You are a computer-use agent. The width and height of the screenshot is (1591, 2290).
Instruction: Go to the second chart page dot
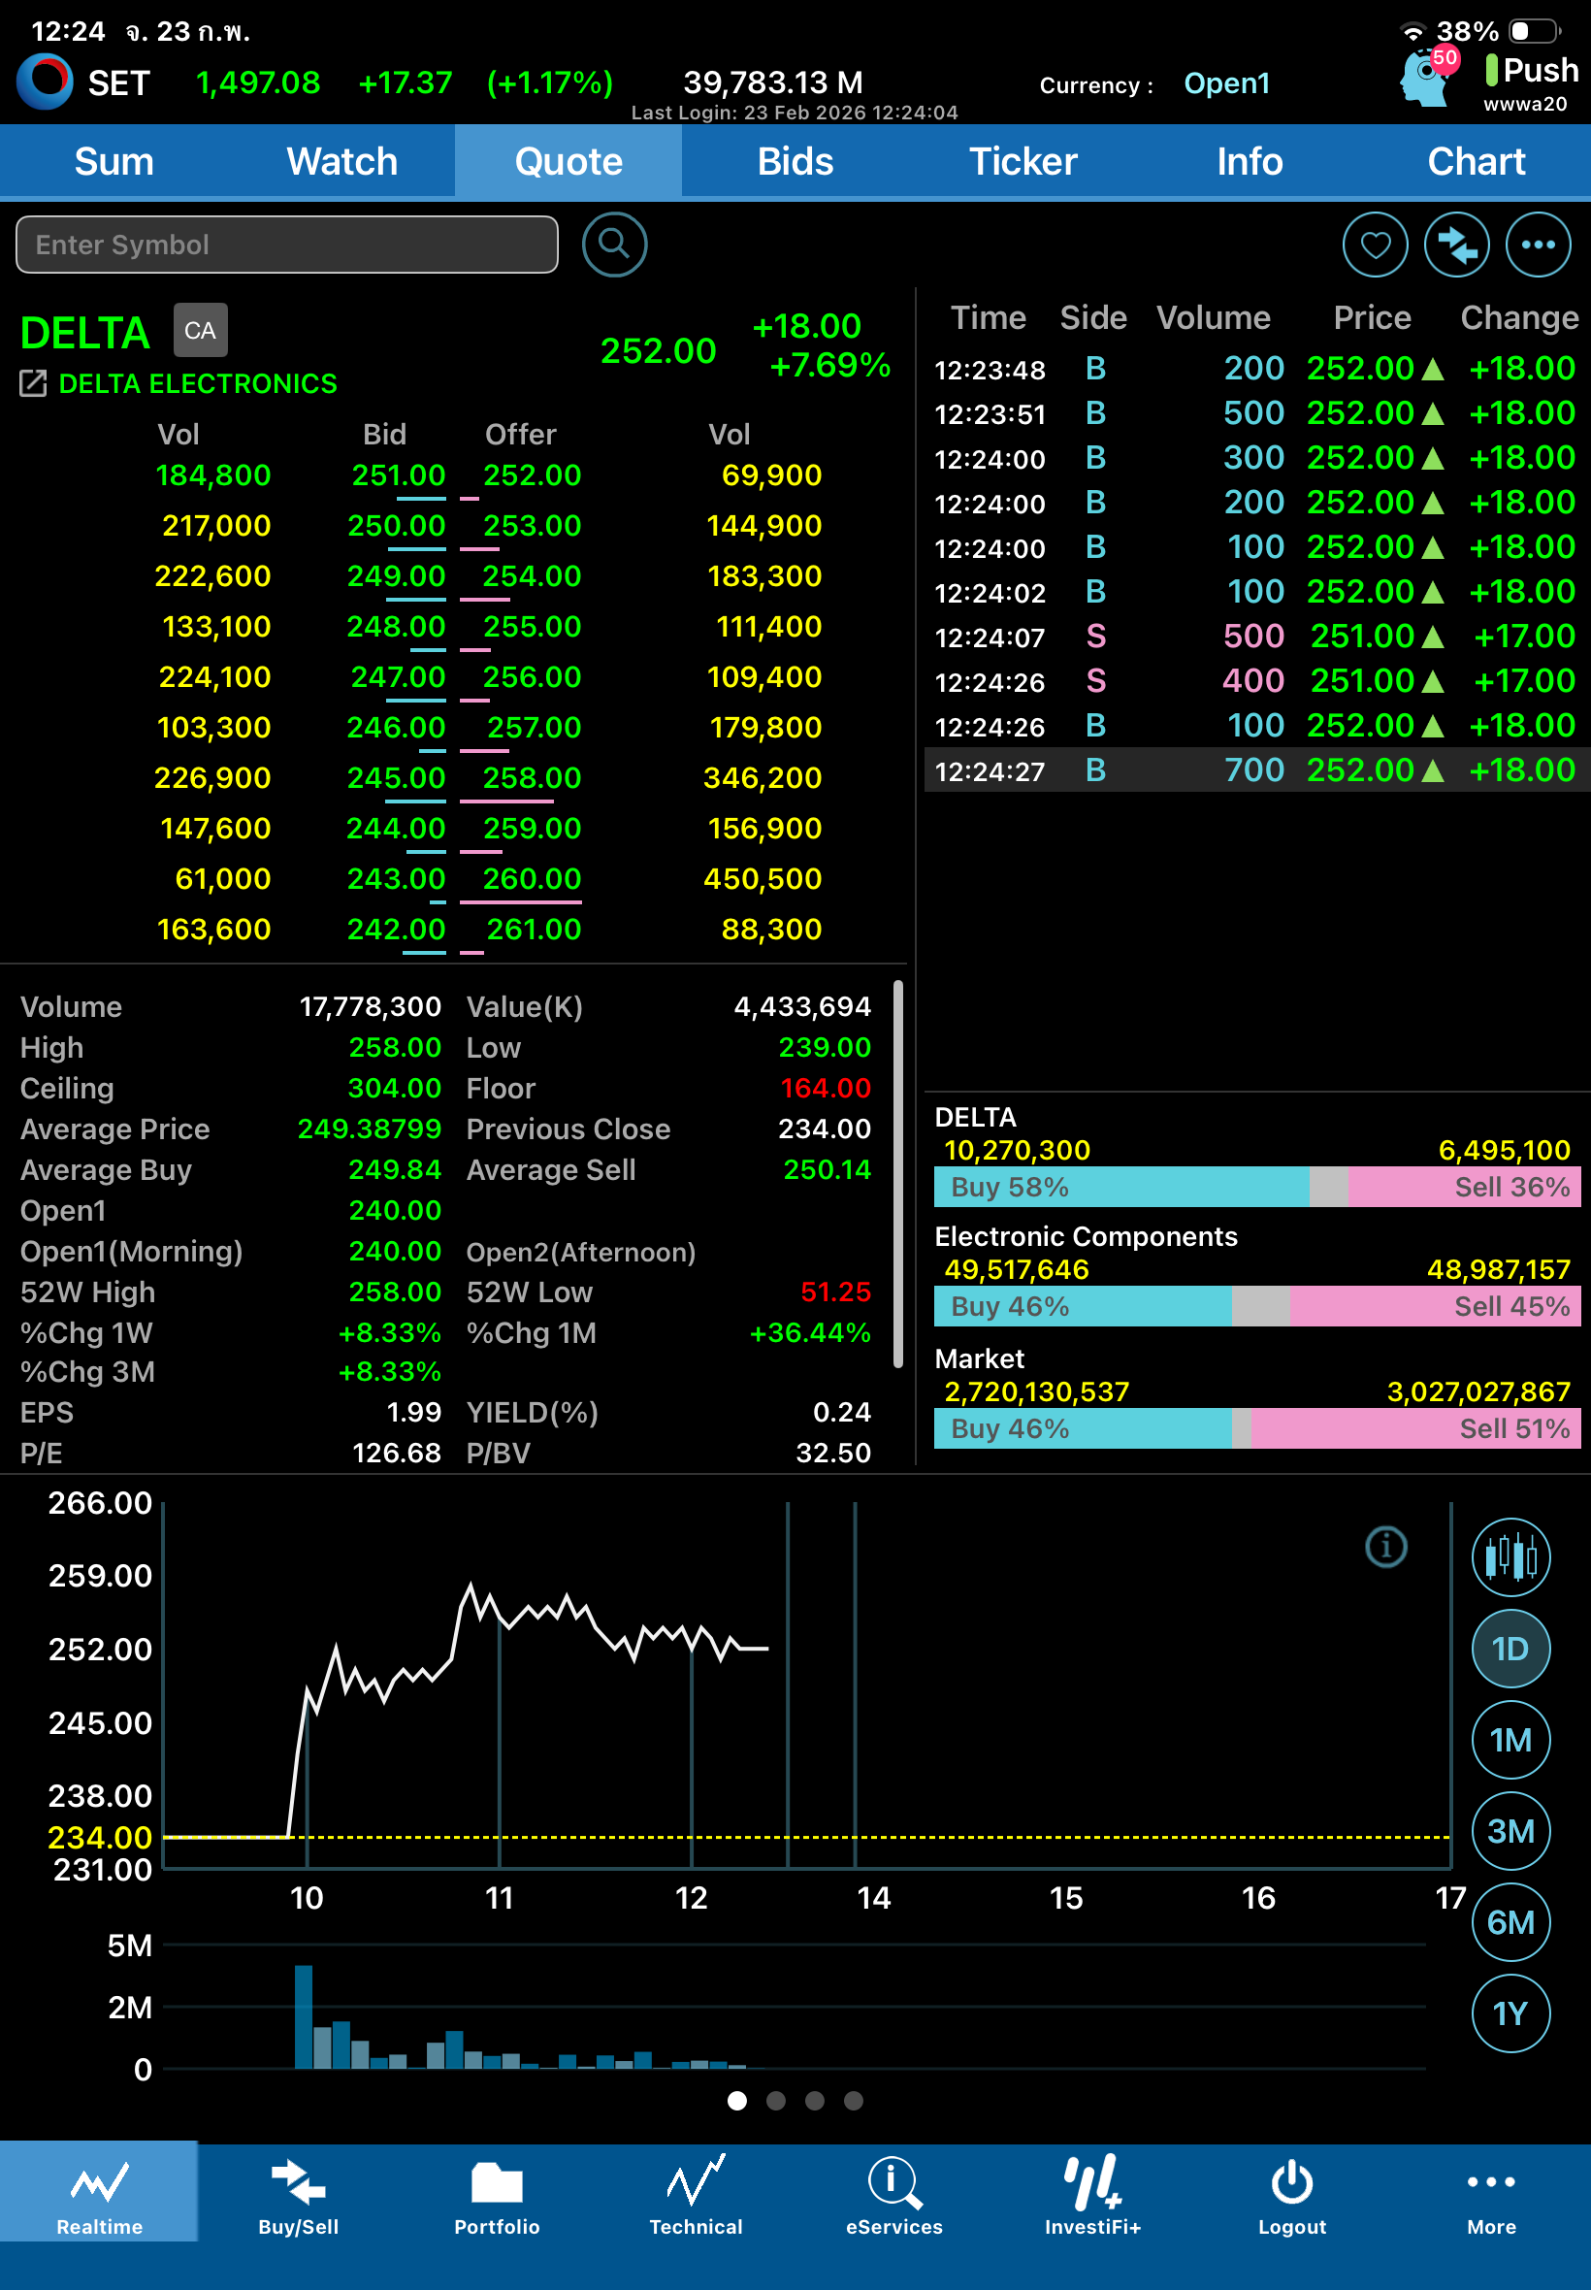point(775,2101)
